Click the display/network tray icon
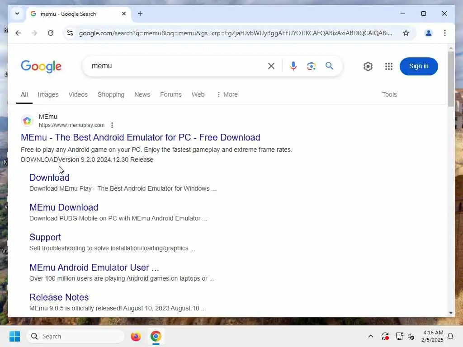 click(x=399, y=336)
